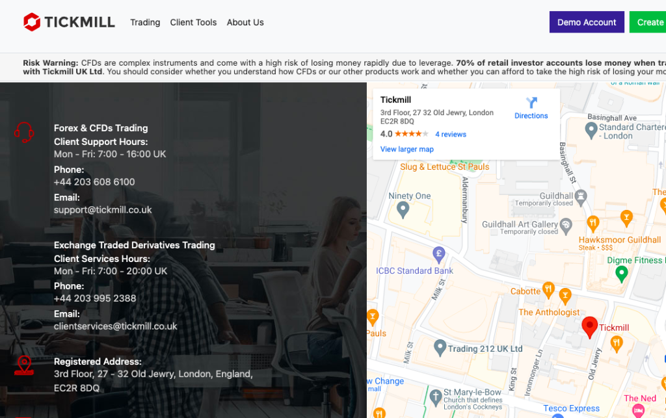Viewport: 666px width, 418px height.
Task: Click the support@tickmill.co.uk email address
Action: (x=103, y=210)
